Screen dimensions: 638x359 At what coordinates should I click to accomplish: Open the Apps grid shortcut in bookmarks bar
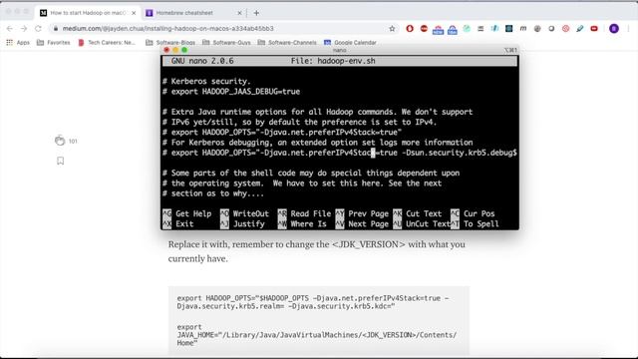pyautogui.click(x=18, y=42)
